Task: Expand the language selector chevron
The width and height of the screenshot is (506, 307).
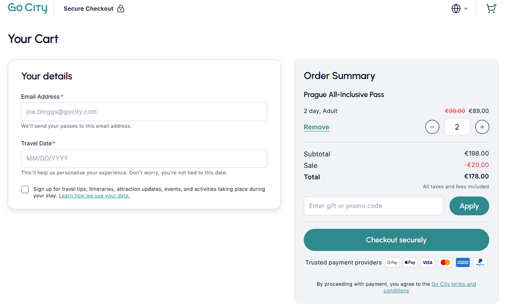Action: [466, 9]
